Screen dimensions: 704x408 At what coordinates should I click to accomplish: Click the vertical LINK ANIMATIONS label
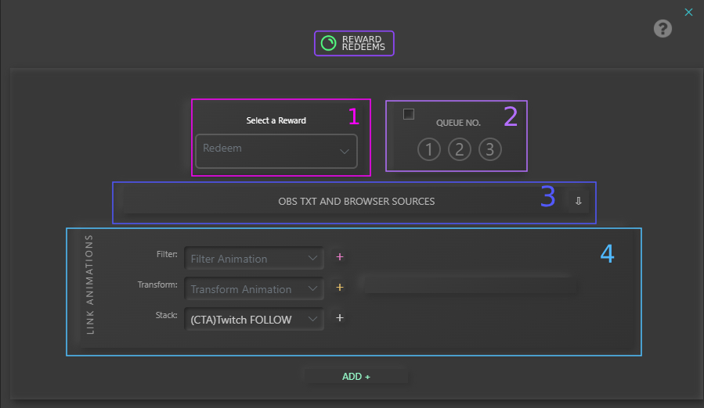(90, 285)
